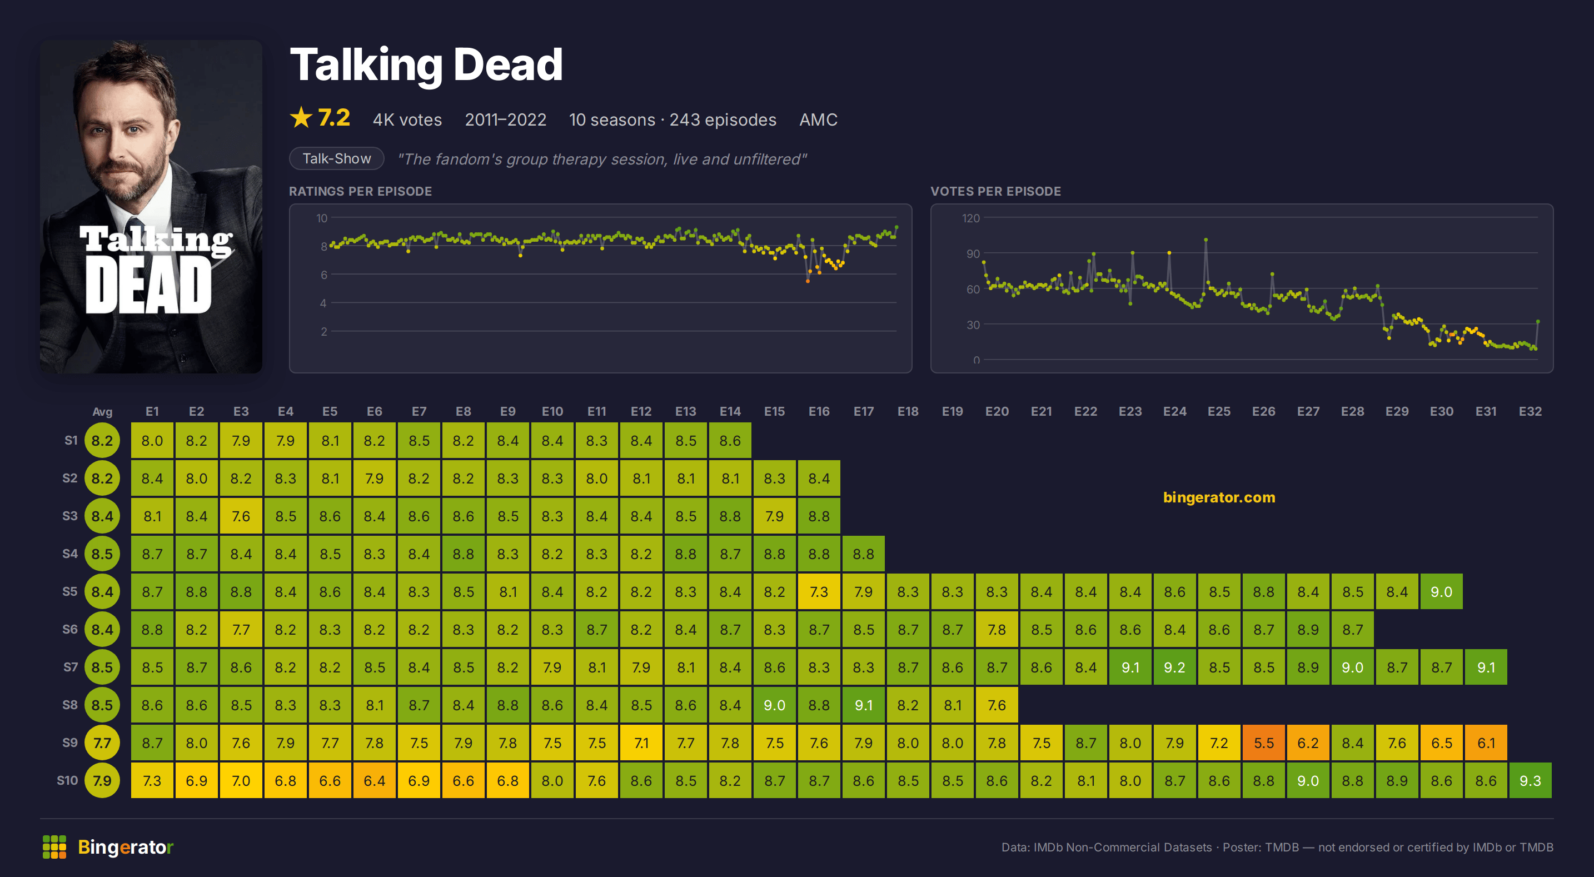Click the Bingerator grid logo icon
The height and width of the screenshot is (877, 1594).
54,846
